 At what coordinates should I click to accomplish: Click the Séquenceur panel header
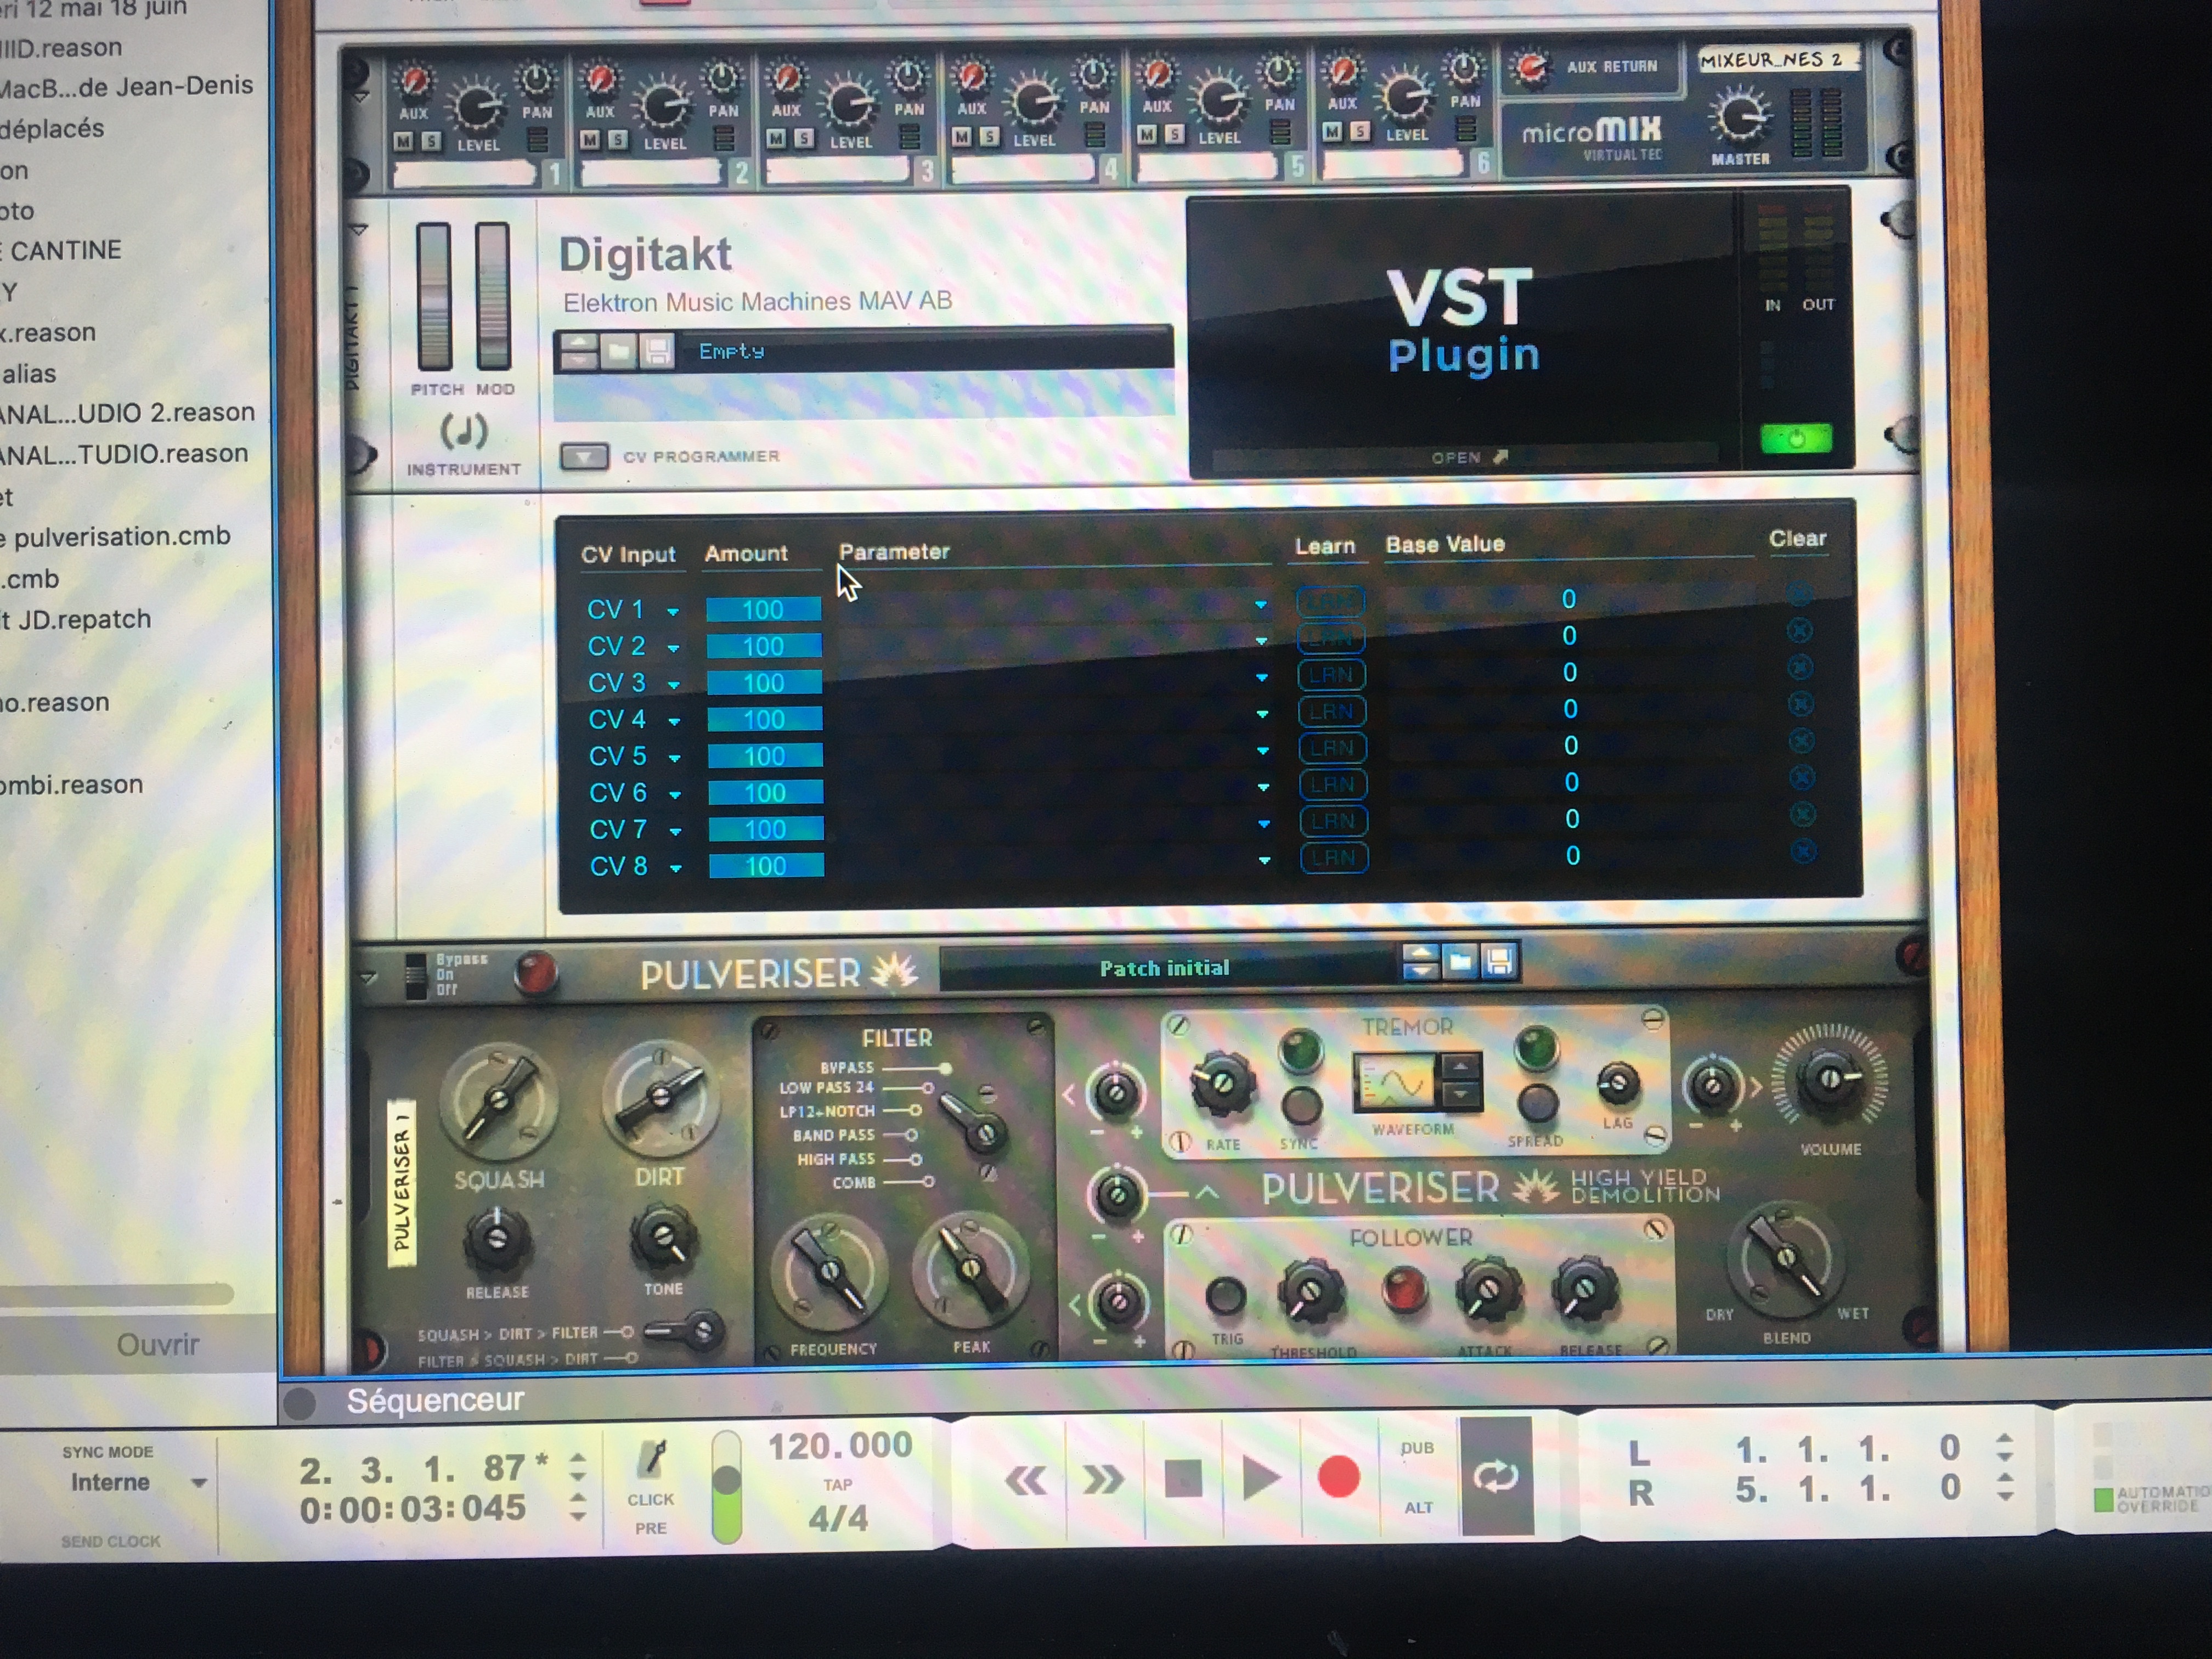pyautogui.click(x=435, y=1400)
